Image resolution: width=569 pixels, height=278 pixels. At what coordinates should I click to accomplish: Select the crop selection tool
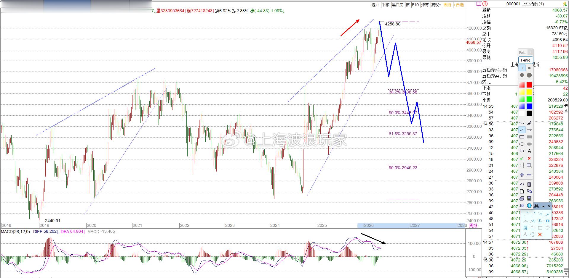522,165
